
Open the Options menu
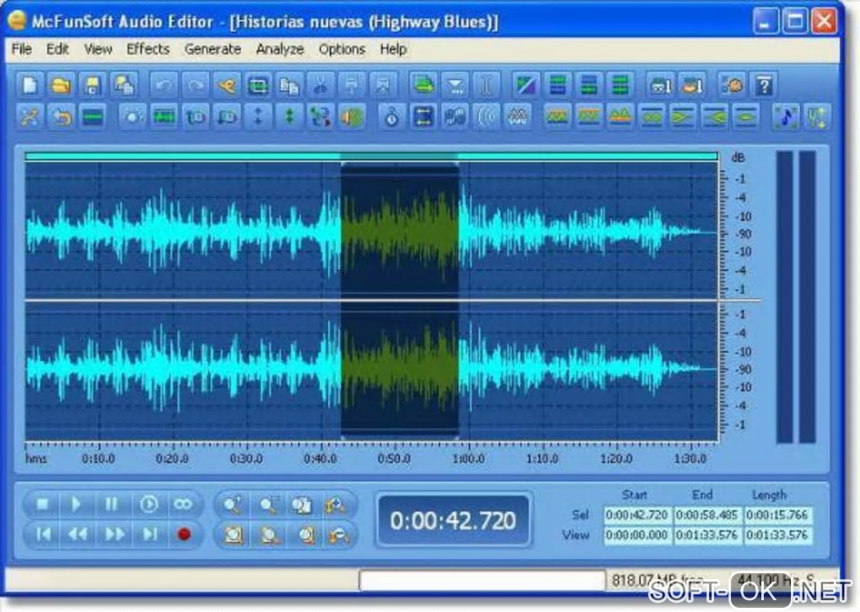341,49
